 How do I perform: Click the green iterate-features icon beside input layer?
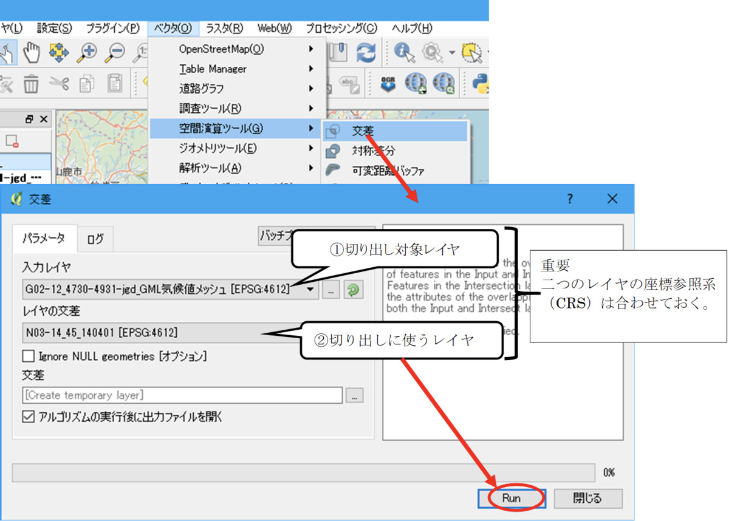pyautogui.click(x=354, y=290)
